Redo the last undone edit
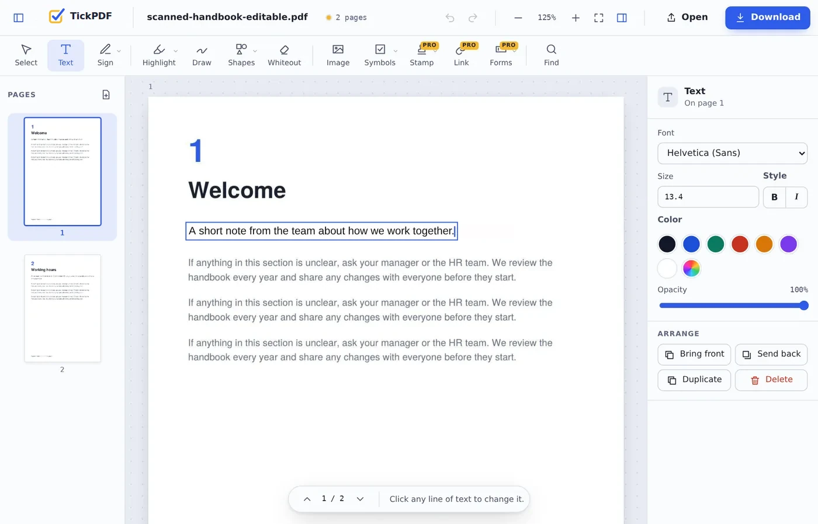 pyautogui.click(x=473, y=18)
